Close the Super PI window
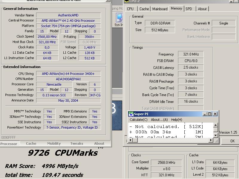 pos(215,114)
